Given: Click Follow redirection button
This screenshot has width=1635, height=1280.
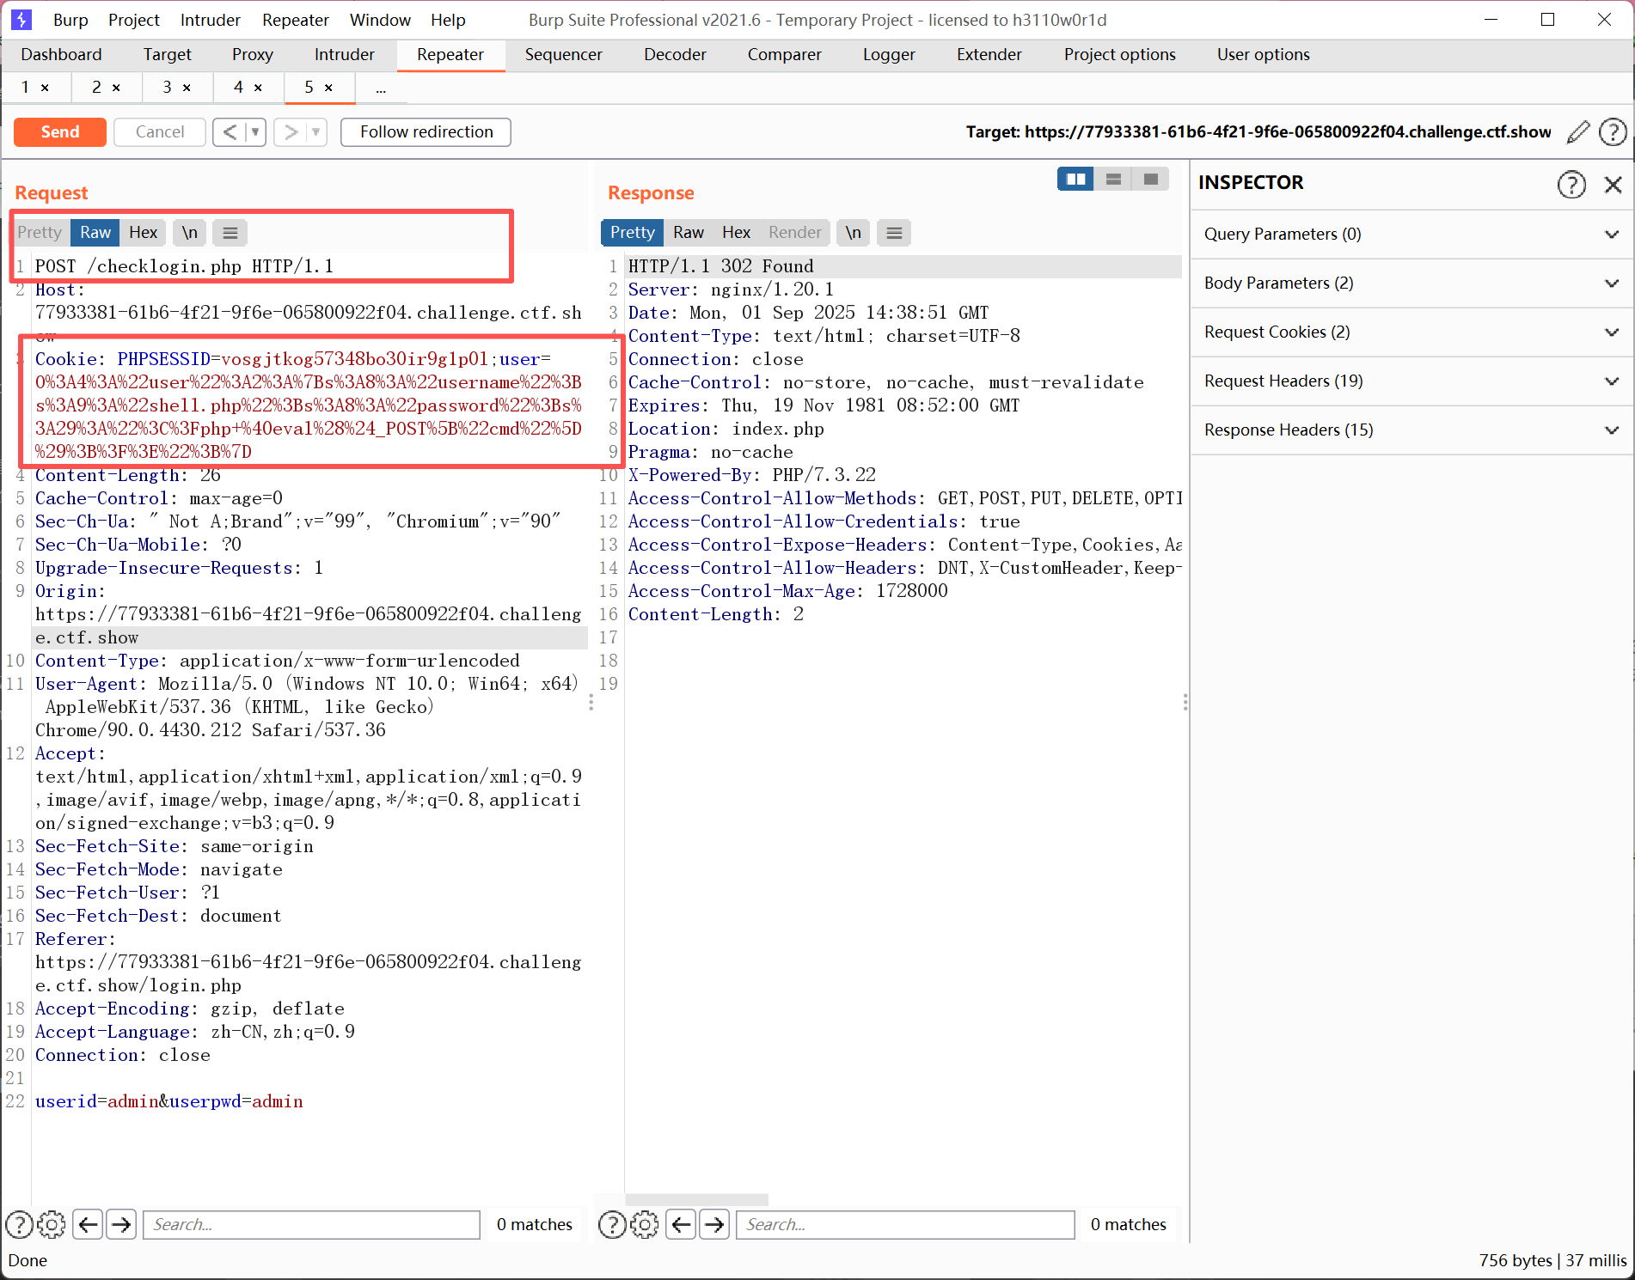Looking at the screenshot, I should point(426,131).
